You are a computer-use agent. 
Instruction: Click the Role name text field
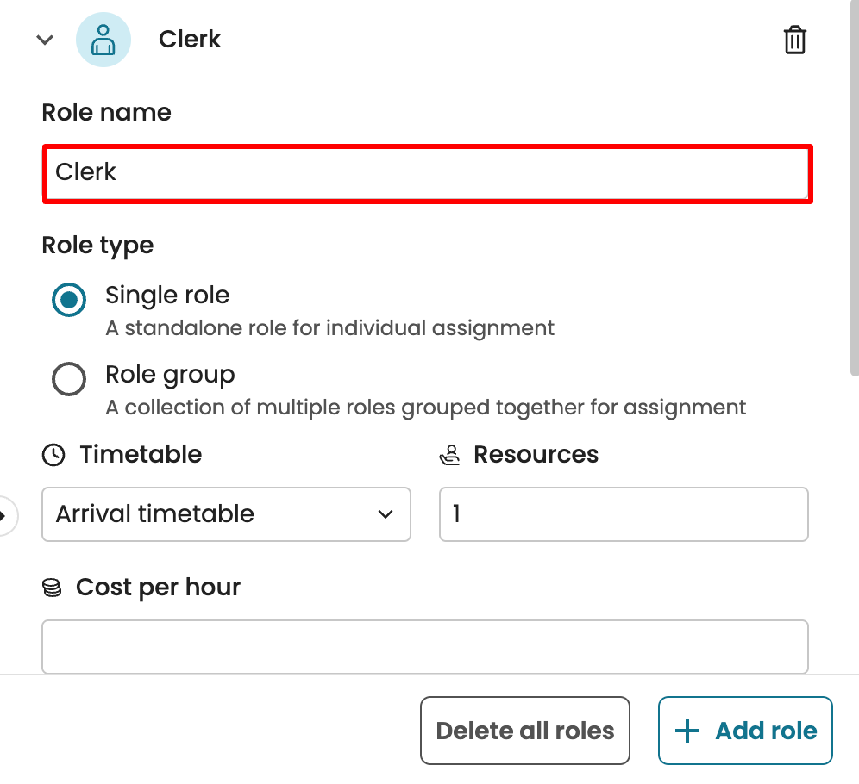(x=427, y=173)
